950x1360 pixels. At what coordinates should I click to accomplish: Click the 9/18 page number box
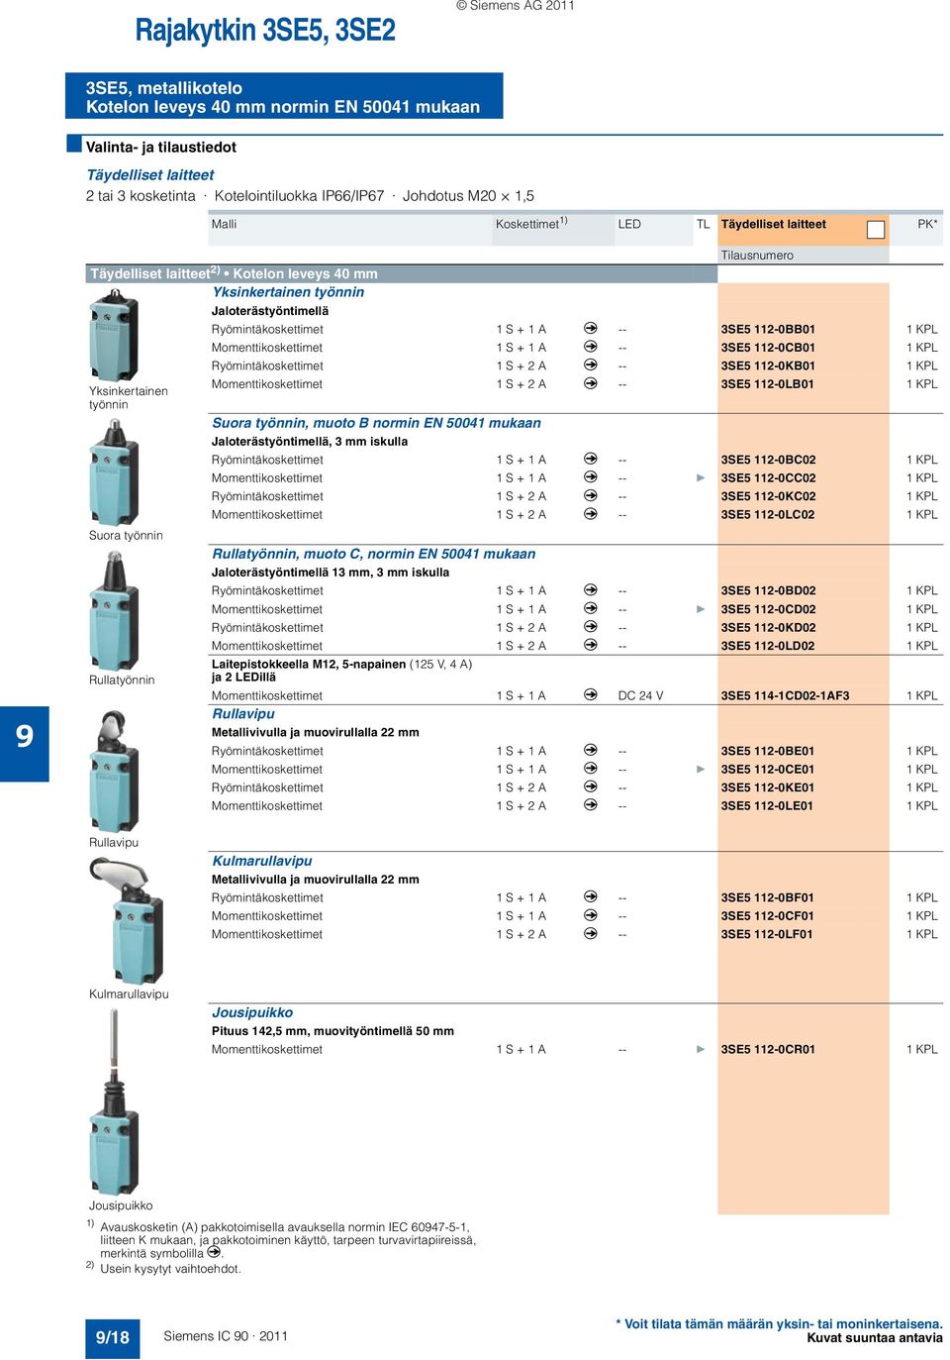[x=112, y=1337]
